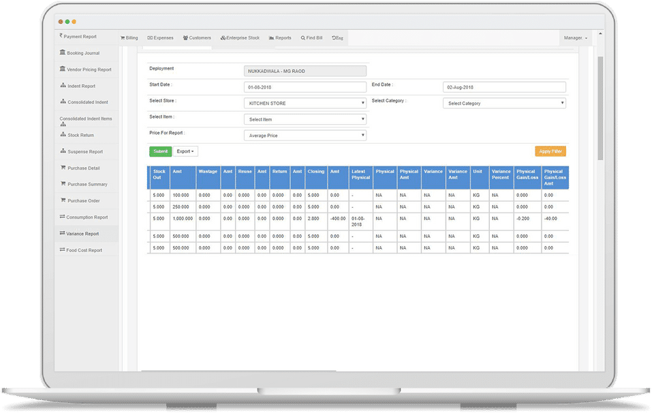Screen dimensions: 654x413
Task: Click the bank icon beside Vendor Pricing Report
Action: tap(63, 69)
